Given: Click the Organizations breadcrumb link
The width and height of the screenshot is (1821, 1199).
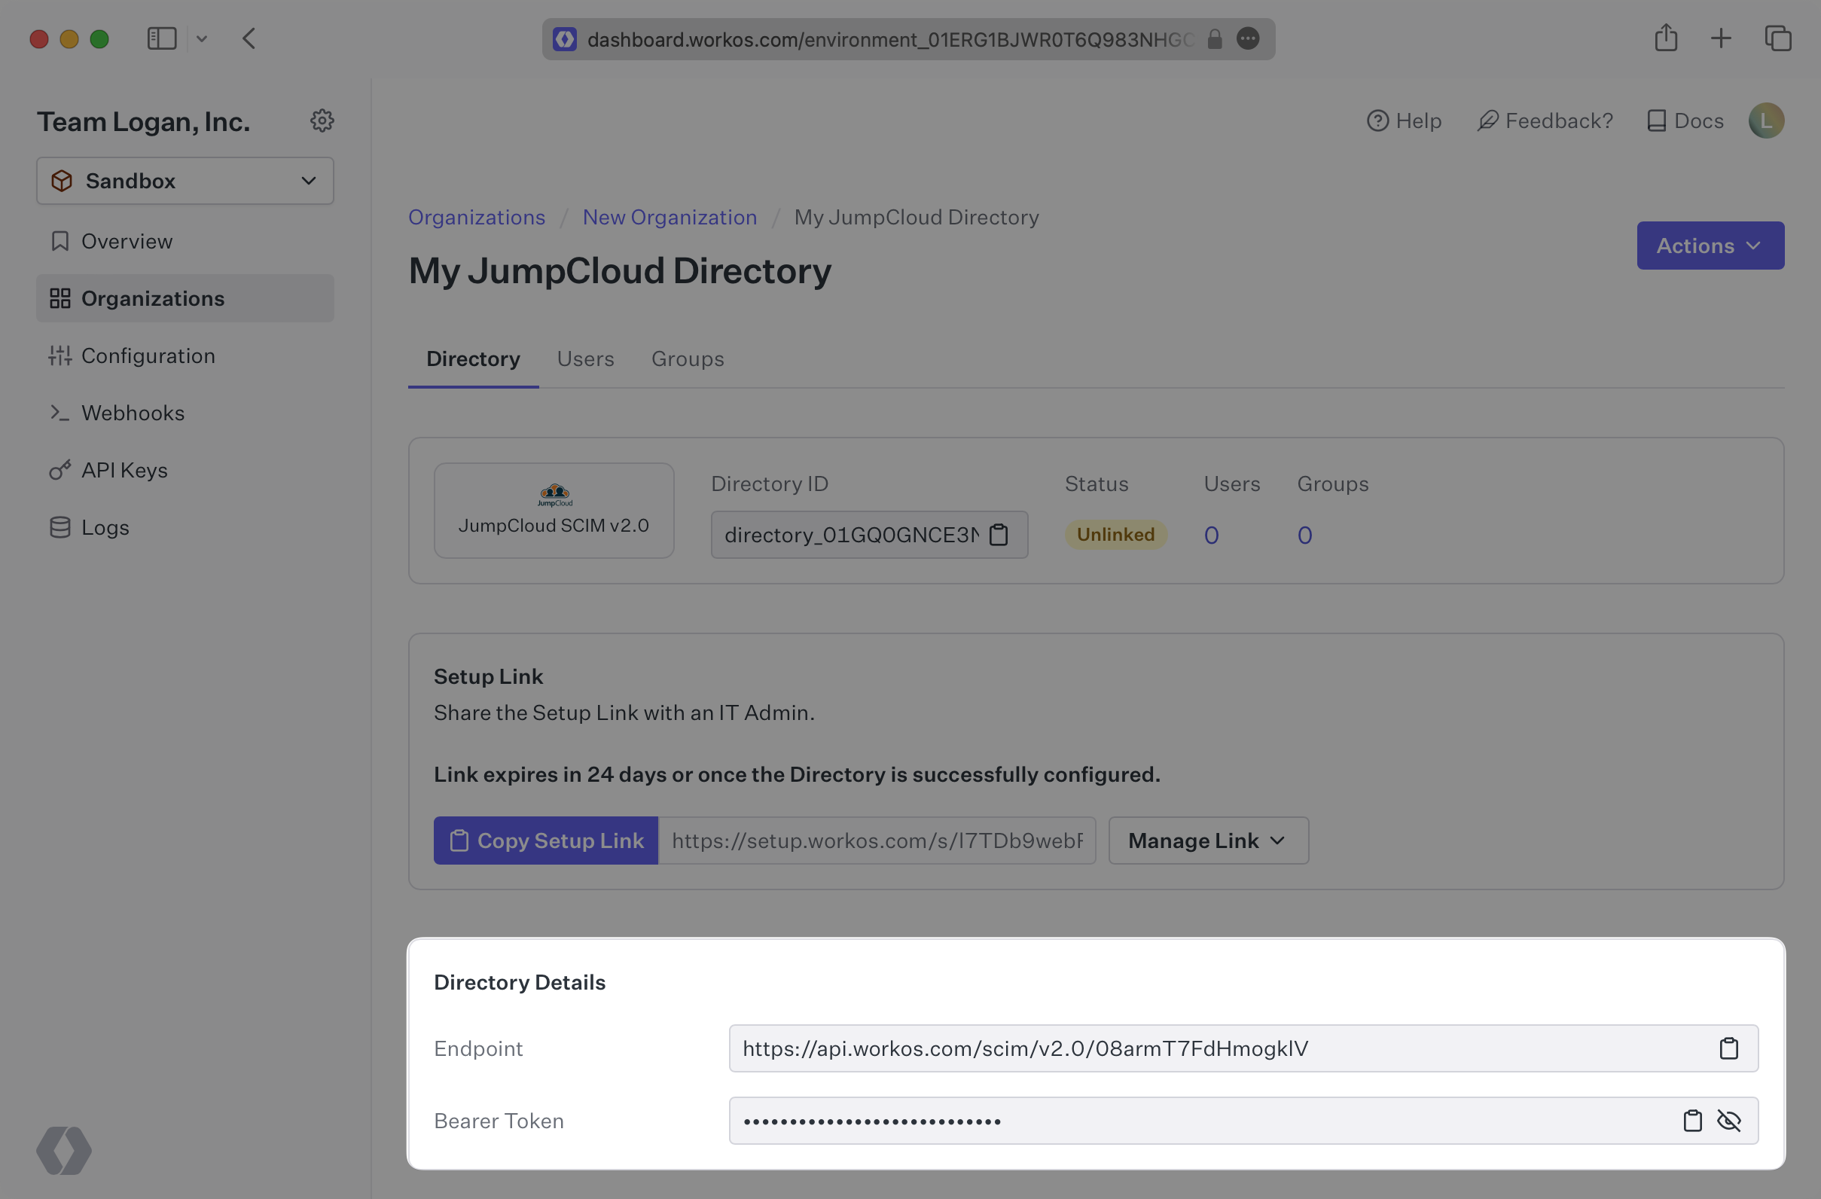Looking at the screenshot, I should tap(476, 215).
